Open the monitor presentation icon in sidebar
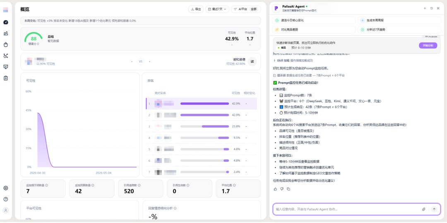The height and width of the screenshot is (223, 447). [6, 66]
